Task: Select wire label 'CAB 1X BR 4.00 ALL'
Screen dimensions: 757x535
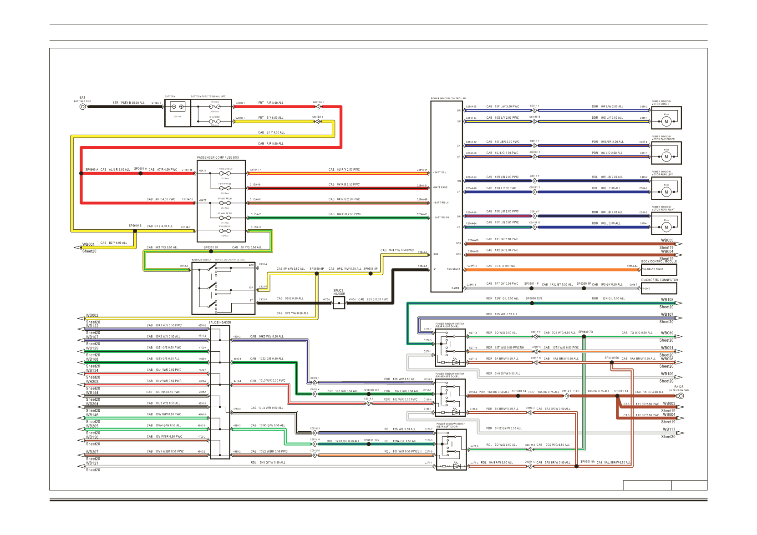Action: pos(649,392)
